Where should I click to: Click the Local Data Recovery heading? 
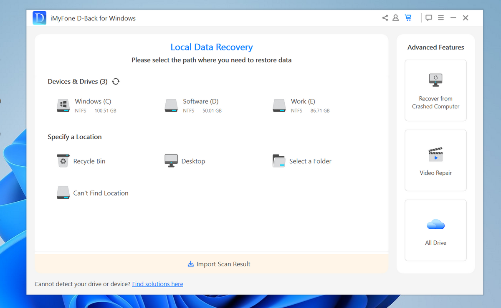212,47
